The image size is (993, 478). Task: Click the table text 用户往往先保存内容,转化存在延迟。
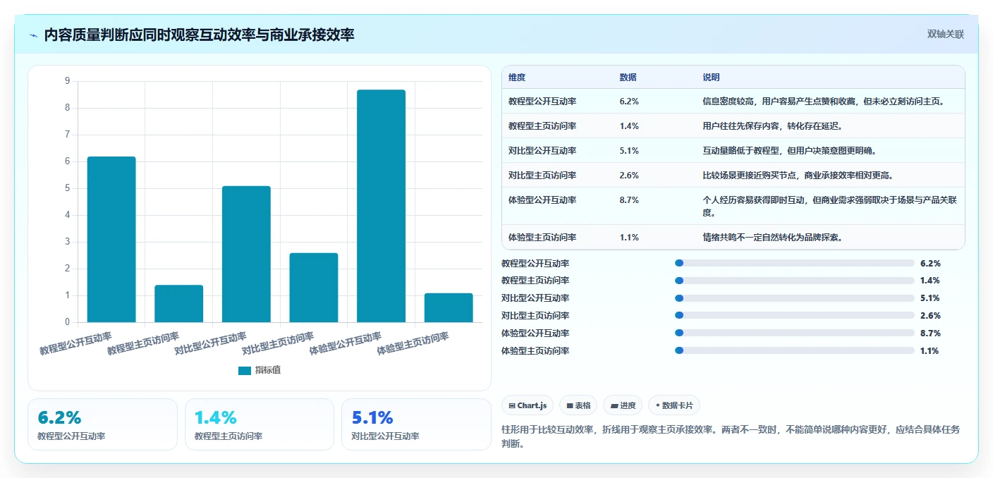(772, 126)
